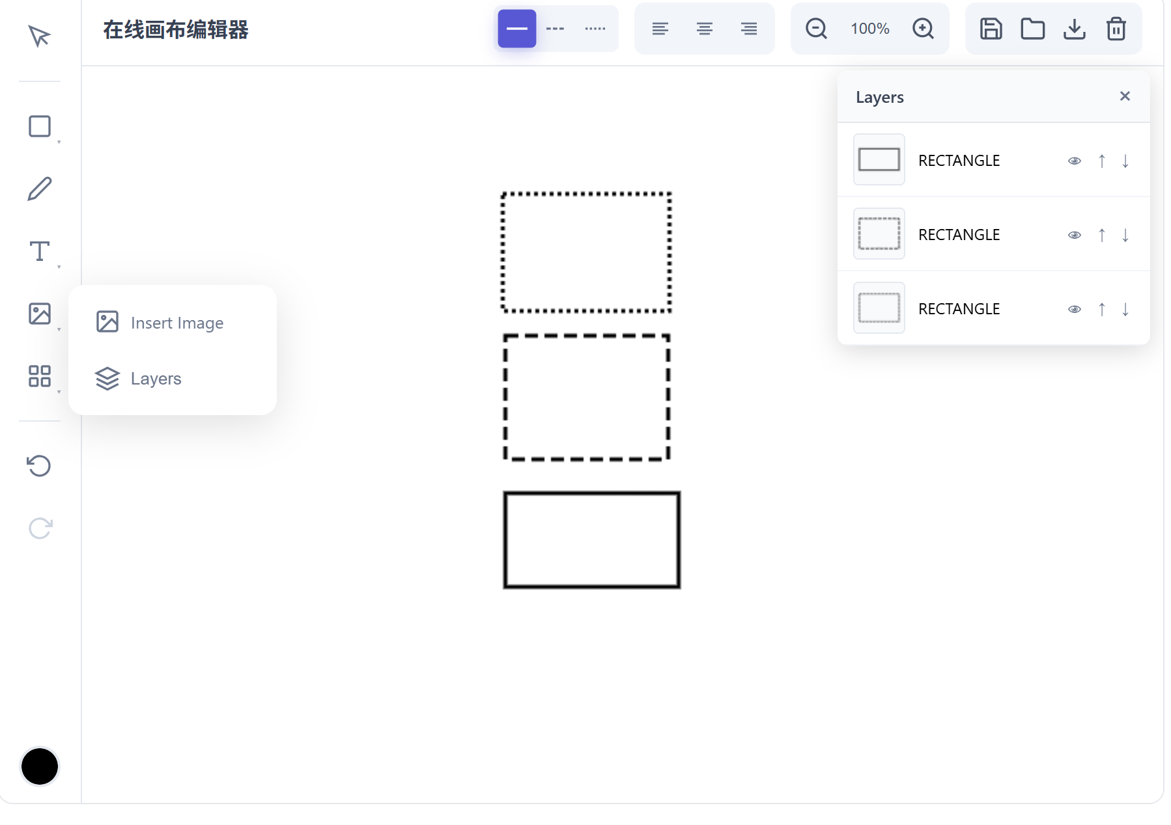The height and width of the screenshot is (825, 1171).
Task: Select the Pencil drawing tool
Action: [39, 189]
